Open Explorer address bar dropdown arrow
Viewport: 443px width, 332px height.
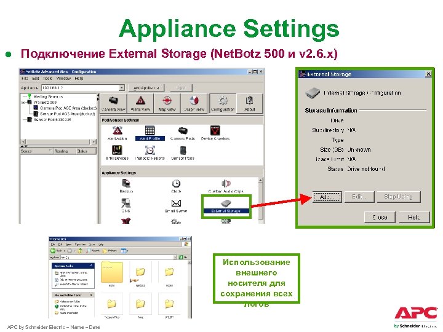[175, 257]
